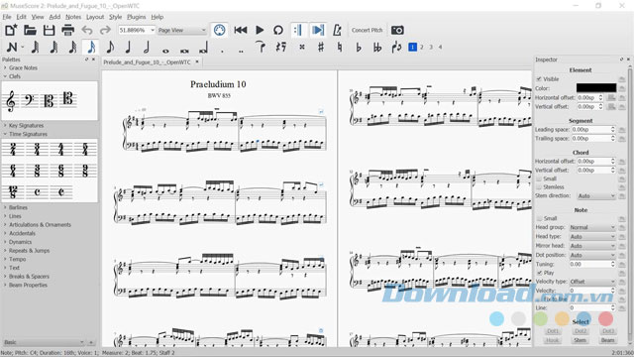Open Velocity type dropdown
634x357 pixels.
tap(592, 282)
